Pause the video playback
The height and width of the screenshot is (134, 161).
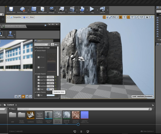[x=81, y=132]
